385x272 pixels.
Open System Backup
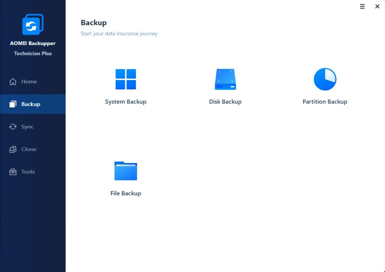(x=126, y=79)
